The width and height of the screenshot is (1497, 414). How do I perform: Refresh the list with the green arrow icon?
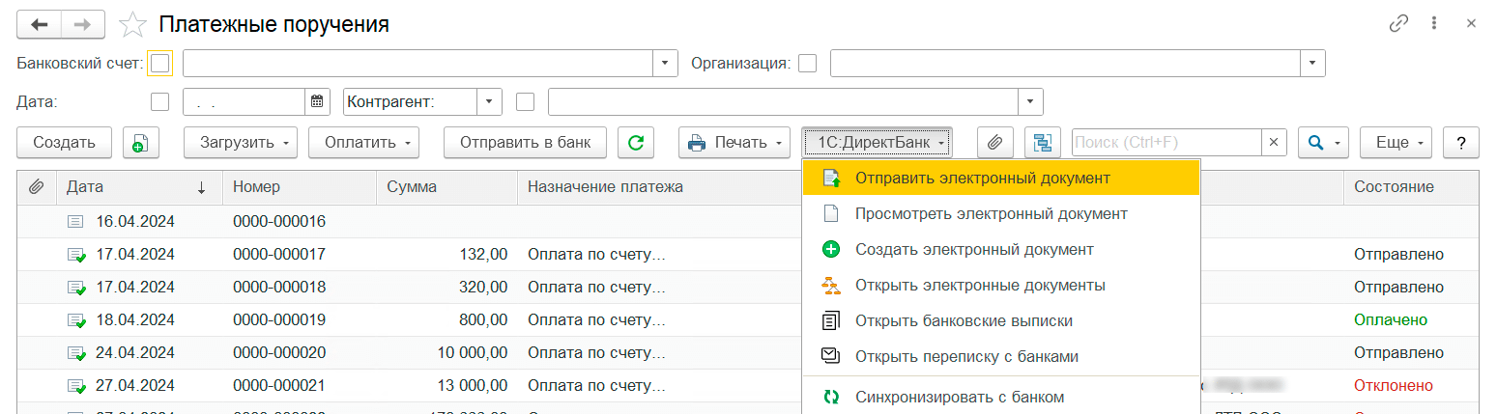(x=635, y=143)
